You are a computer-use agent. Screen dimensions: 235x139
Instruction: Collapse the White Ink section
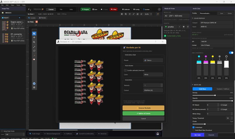[x=193, y=85]
